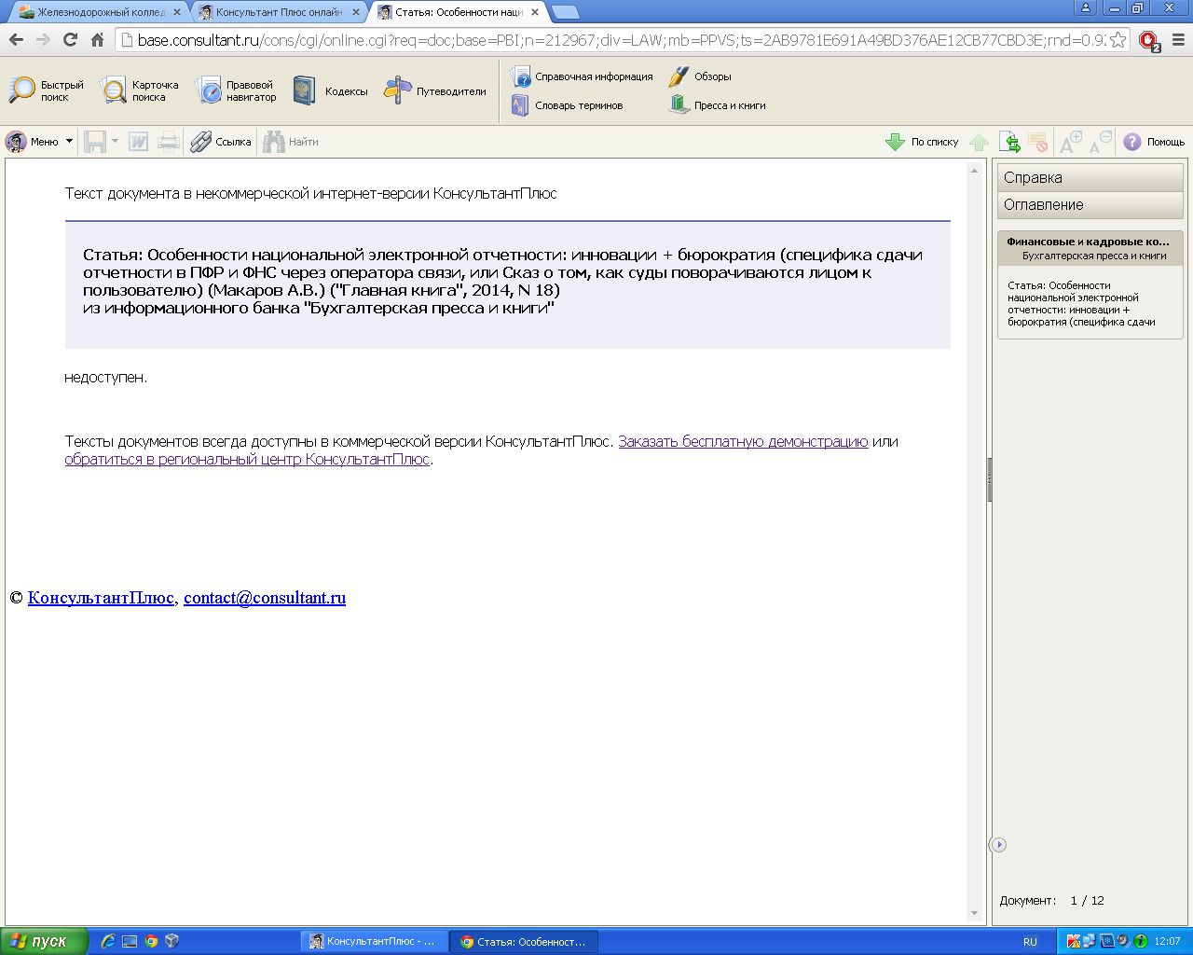1193x955 pixels.
Task: Open Помощь help
Action: (1153, 142)
